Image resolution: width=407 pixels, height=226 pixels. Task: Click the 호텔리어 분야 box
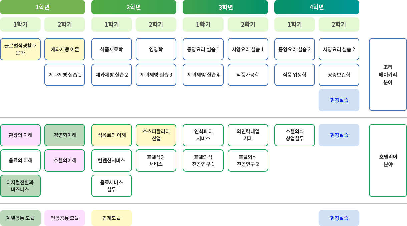pyautogui.click(x=388, y=160)
